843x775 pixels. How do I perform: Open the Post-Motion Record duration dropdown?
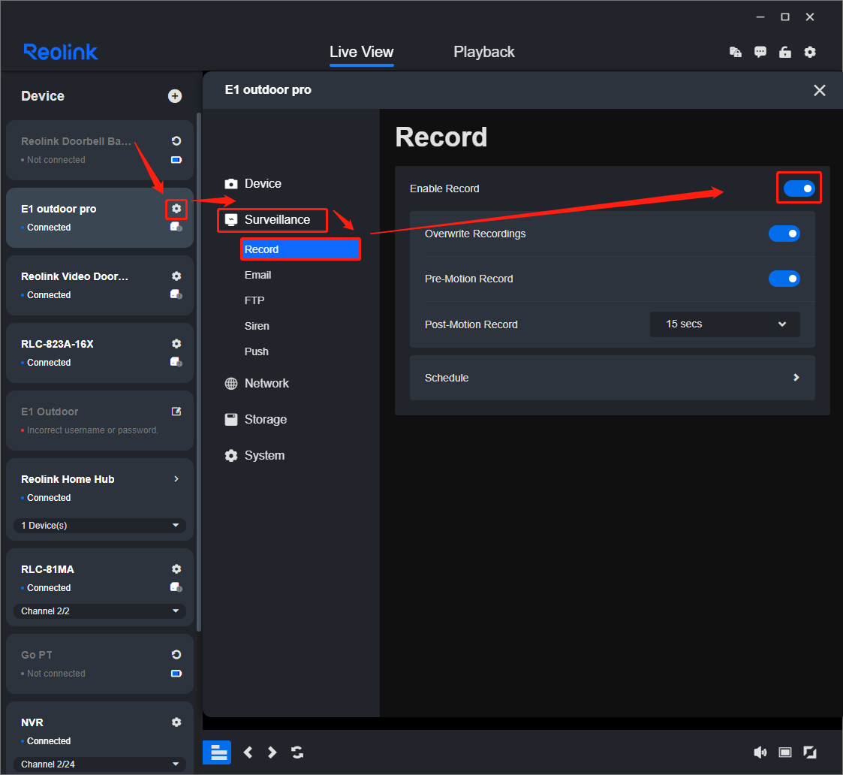pyautogui.click(x=724, y=324)
